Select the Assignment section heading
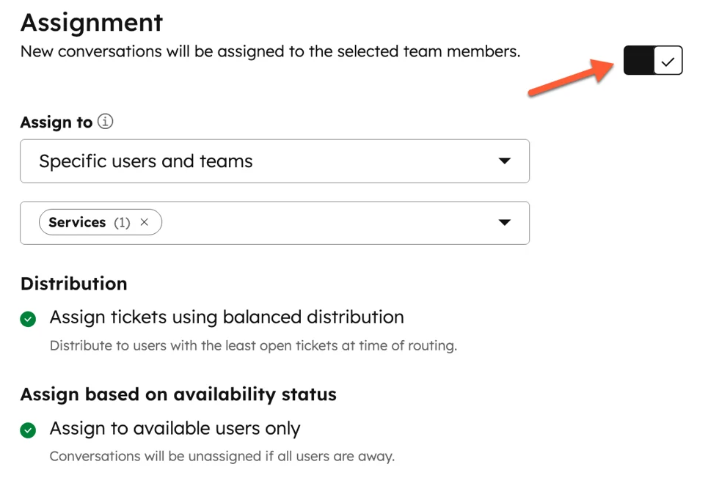719x478 pixels. [x=91, y=23]
